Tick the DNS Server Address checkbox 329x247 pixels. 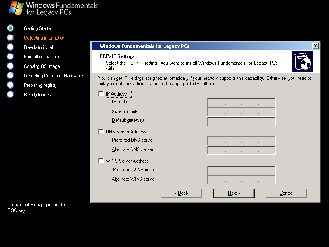coord(101,132)
